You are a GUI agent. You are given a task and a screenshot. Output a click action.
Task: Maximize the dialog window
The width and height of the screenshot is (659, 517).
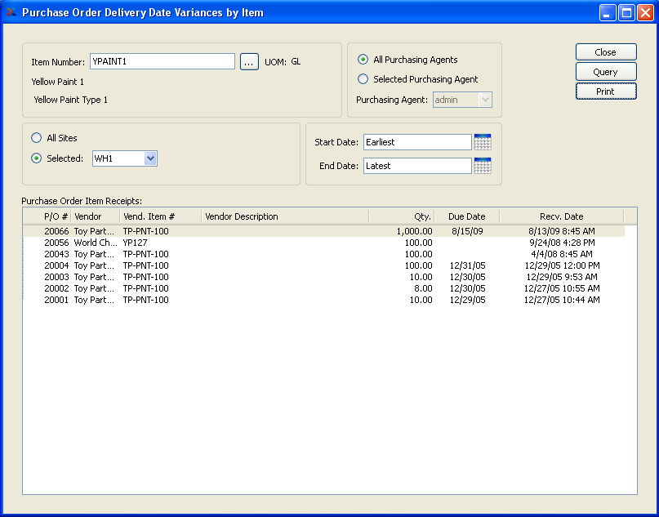pyautogui.click(x=626, y=12)
